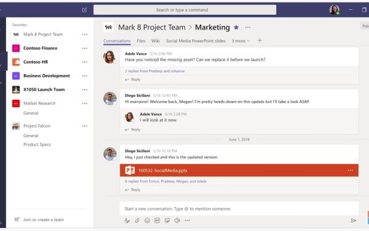Open the text Format tool

click(127, 221)
